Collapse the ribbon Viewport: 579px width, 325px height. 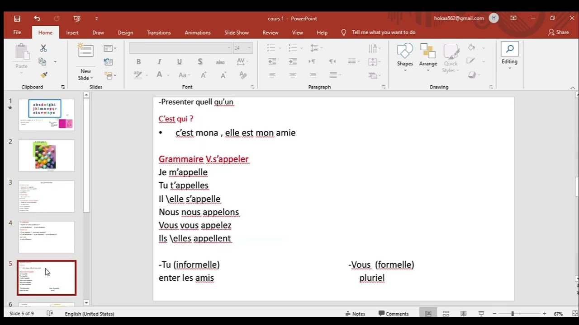(573, 87)
